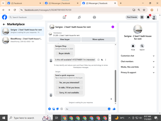This screenshot has height=121, width=161.
Task: Open the Facebook logo home link
Action: [x=5, y=17]
